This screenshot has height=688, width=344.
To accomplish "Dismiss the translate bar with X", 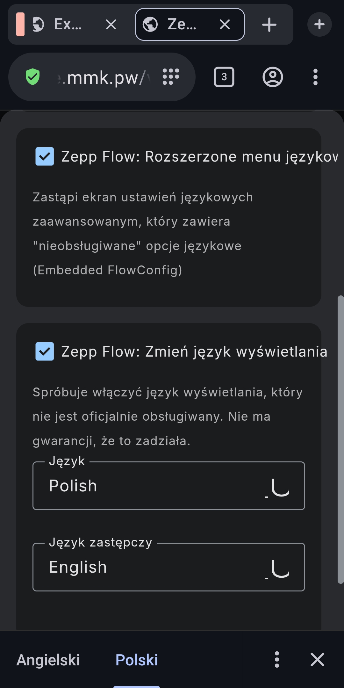I will tap(317, 659).
